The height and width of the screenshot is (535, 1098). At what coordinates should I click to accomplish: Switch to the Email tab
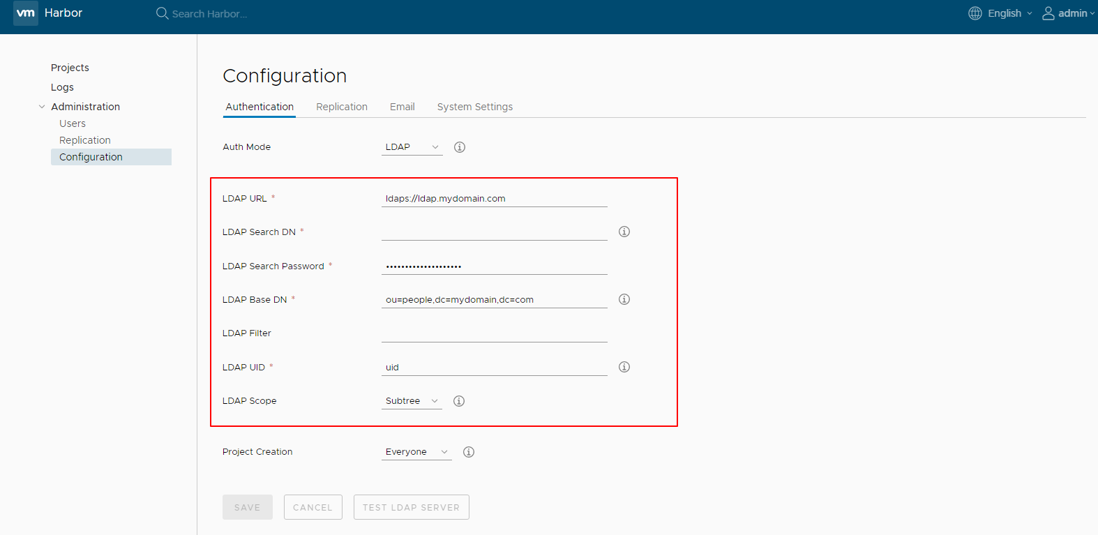402,107
